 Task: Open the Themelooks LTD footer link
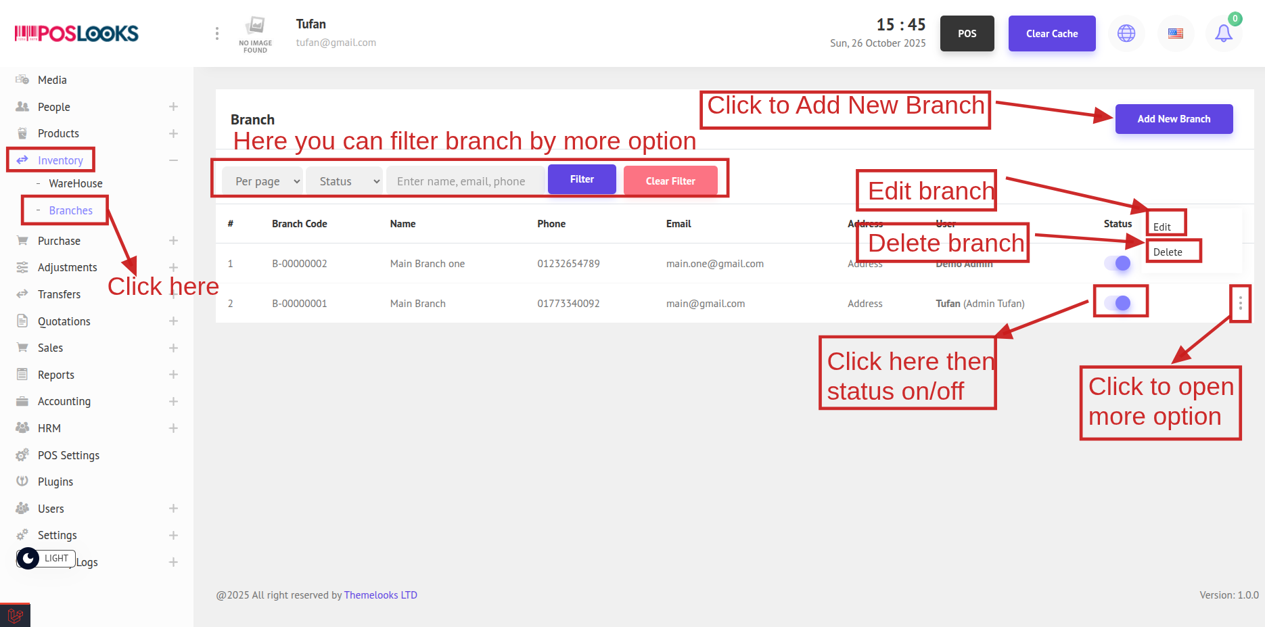tap(380, 595)
